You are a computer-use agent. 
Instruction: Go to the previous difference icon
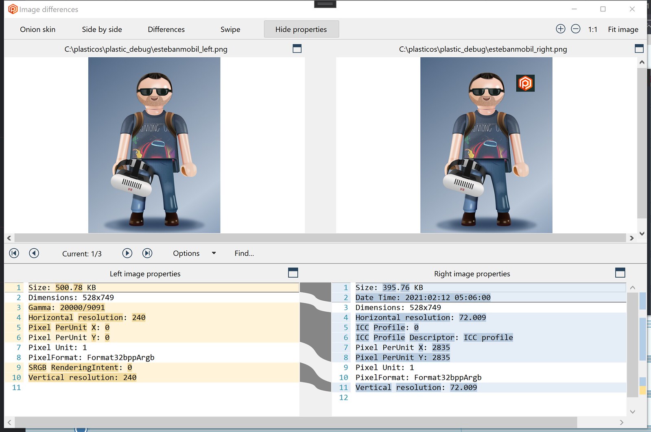pos(34,253)
